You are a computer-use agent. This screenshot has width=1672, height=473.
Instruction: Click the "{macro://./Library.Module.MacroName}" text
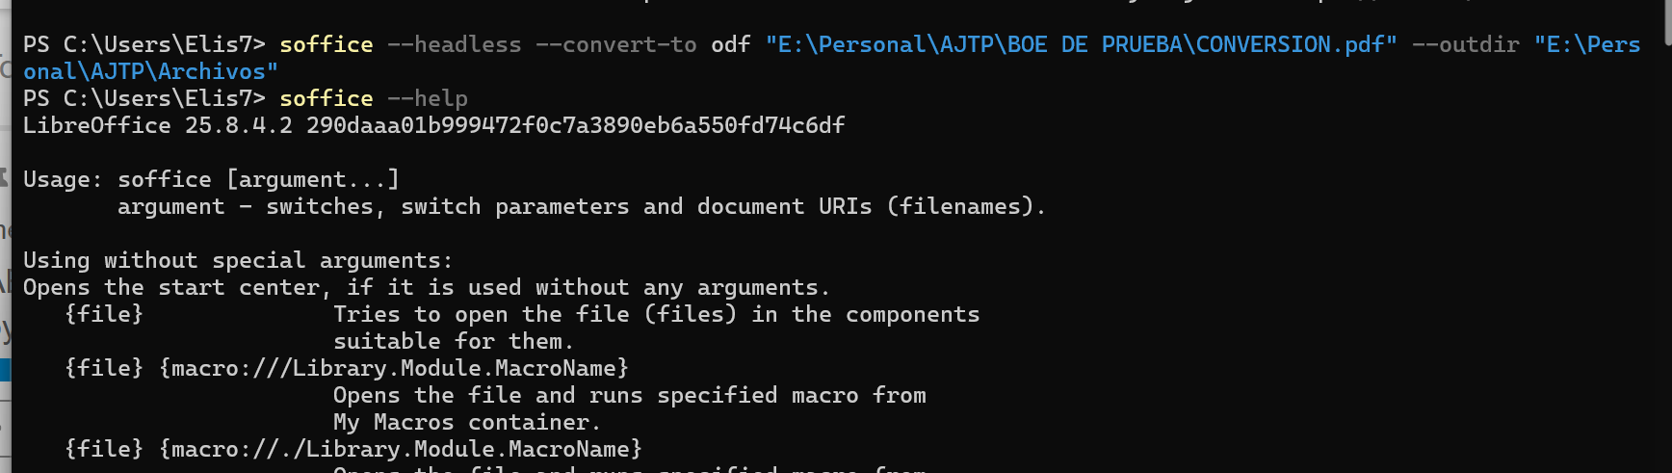point(401,449)
